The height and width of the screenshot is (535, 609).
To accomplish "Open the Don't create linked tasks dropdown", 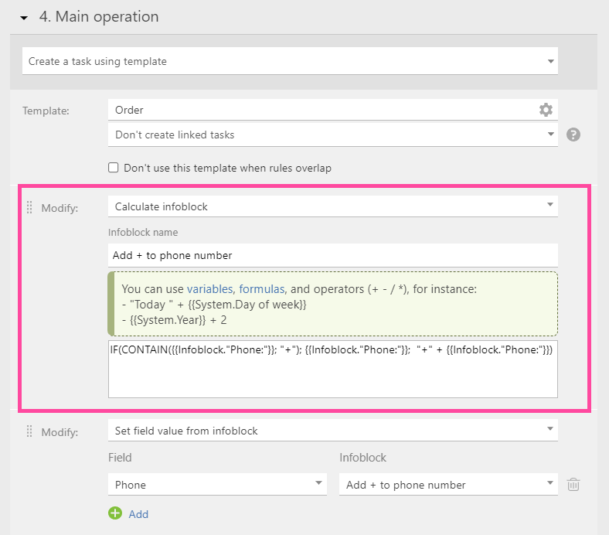I will 333,135.
